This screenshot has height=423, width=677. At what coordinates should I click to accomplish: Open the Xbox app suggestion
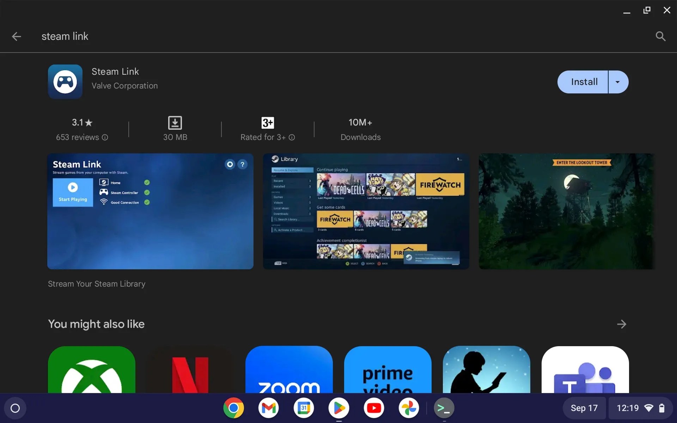92,369
